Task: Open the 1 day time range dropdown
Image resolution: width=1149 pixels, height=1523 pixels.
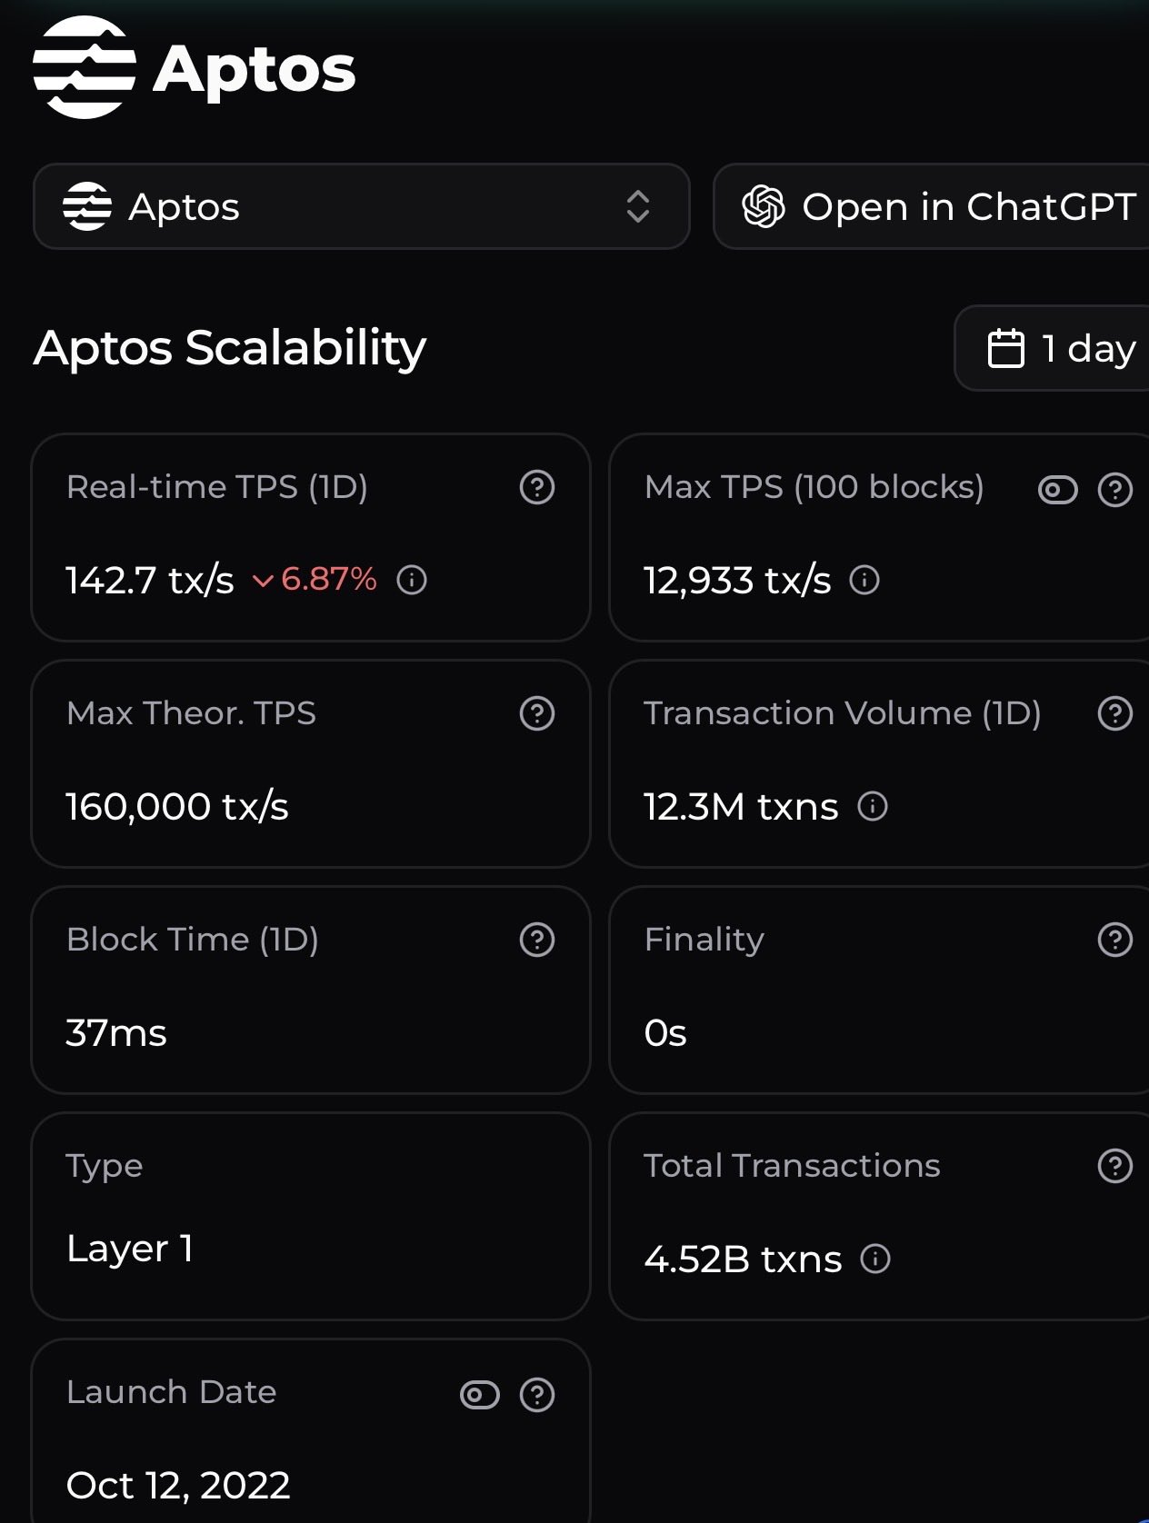Action: [x=1052, y=348]
